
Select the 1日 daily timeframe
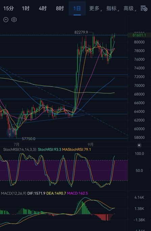[77, 8]
